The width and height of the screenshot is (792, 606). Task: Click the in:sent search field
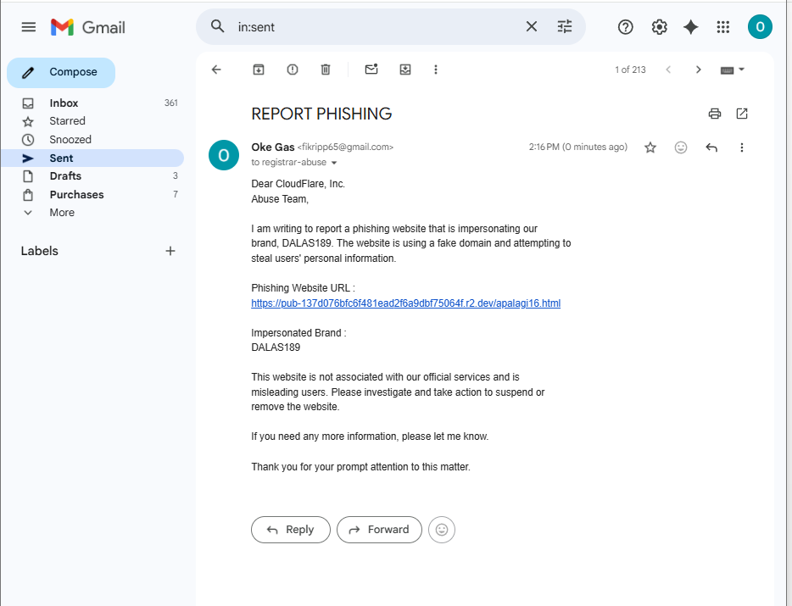click(x=373, y=27)
